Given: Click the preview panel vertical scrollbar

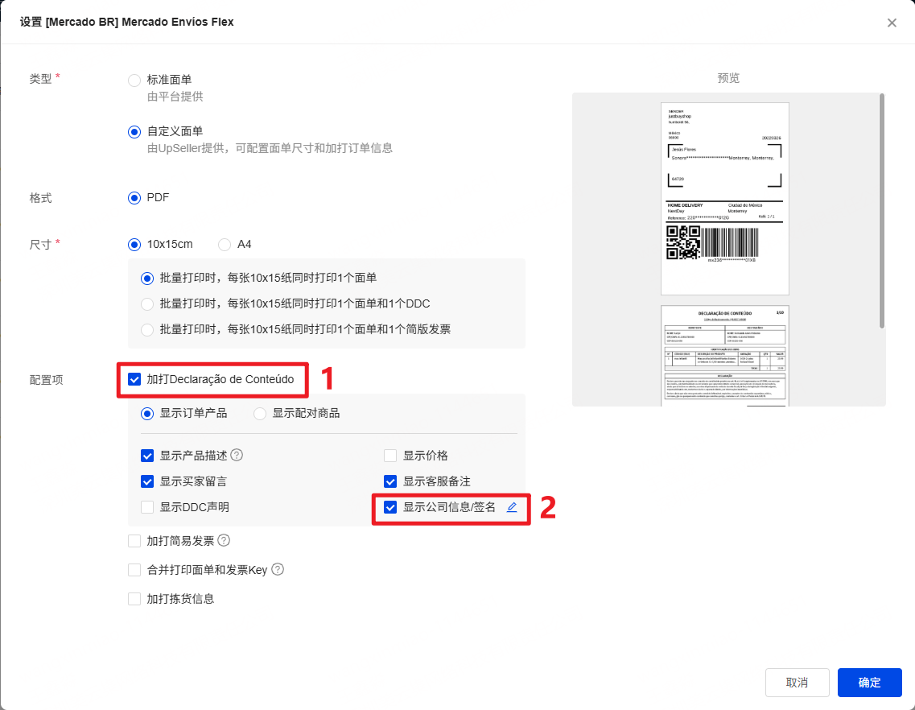Looking at the screenshot, I should tap(882, 211).
